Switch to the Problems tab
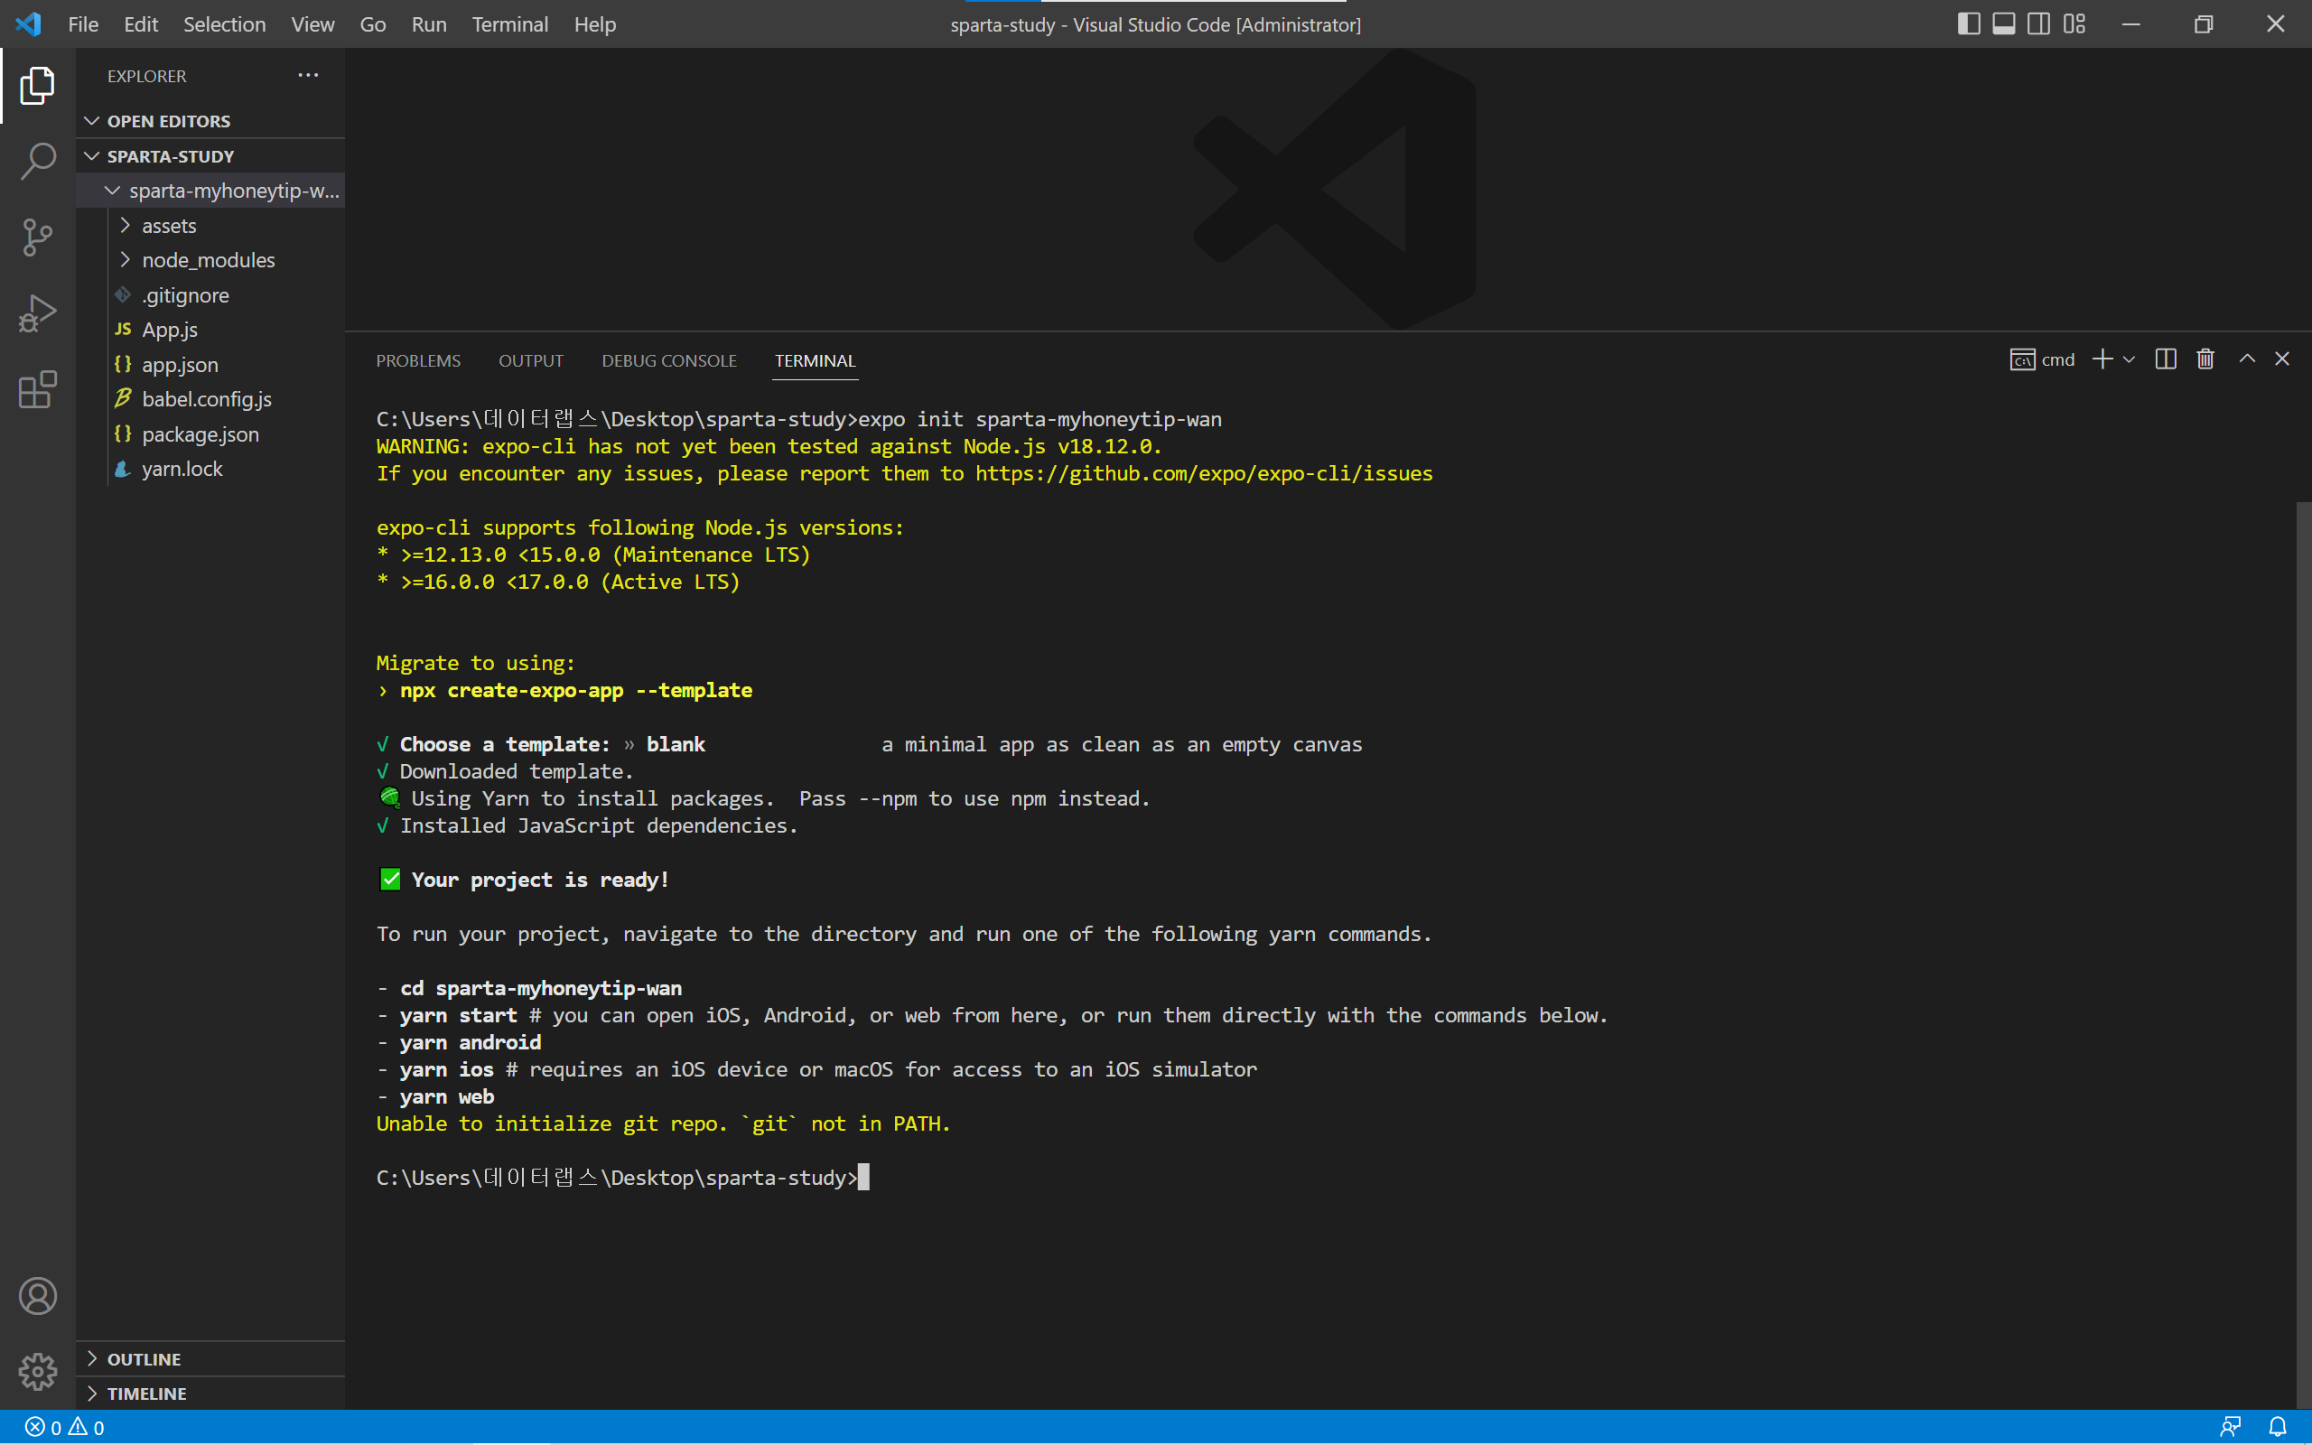 (x=417, y=360)
